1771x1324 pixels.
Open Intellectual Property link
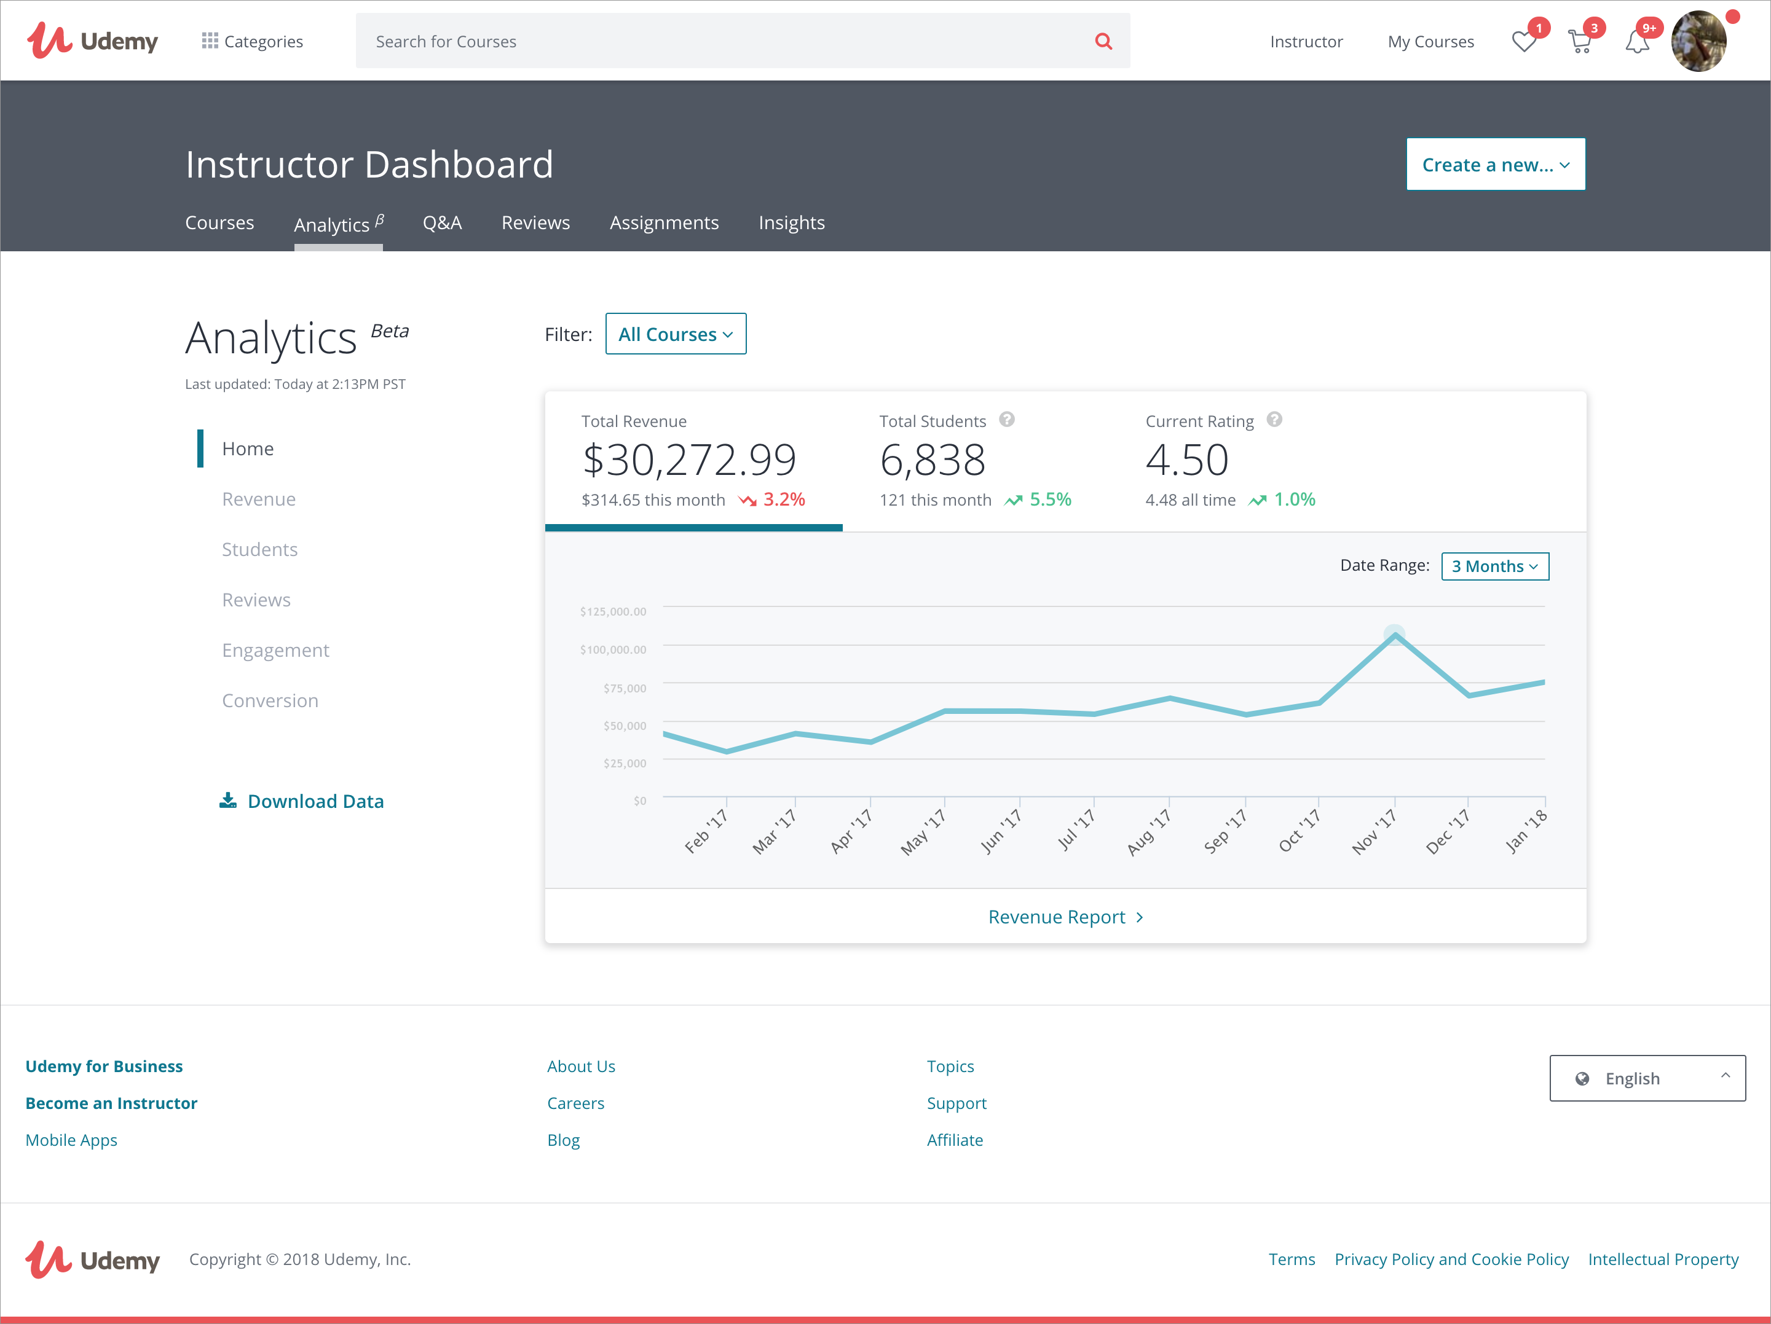pyautogui.click(x=1663, y=1259)
